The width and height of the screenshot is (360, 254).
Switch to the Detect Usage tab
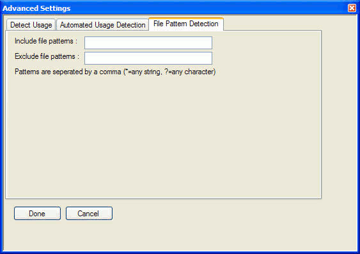31,25
